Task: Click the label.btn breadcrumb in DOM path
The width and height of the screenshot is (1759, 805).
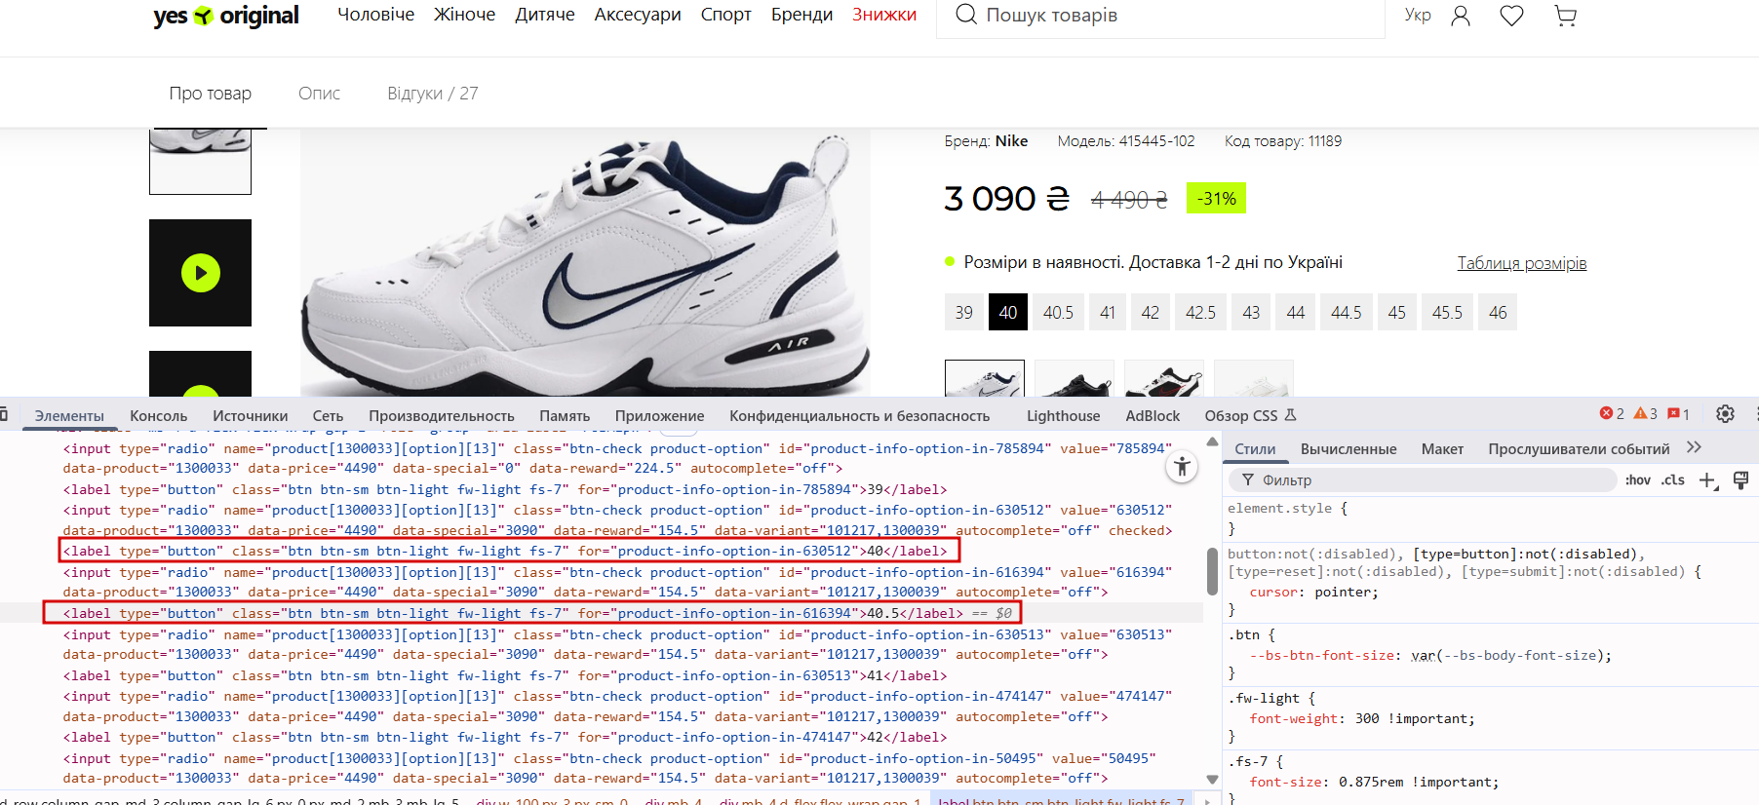Action: (x=1061, y=800)
